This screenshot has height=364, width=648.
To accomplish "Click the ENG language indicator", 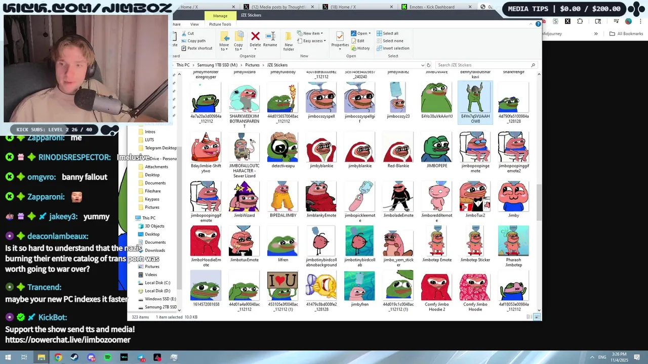I will (x=602, y=357).
